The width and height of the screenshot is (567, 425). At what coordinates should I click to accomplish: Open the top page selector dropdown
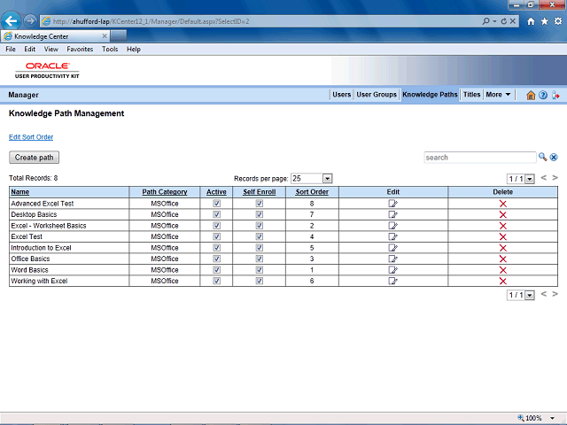pyautogui.click(x=530, y=179)
